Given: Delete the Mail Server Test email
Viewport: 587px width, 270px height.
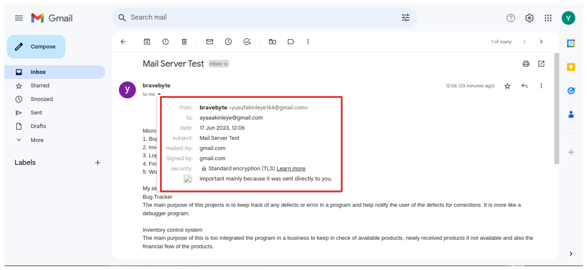Looking at the screenshot, I should coord(184,41).
